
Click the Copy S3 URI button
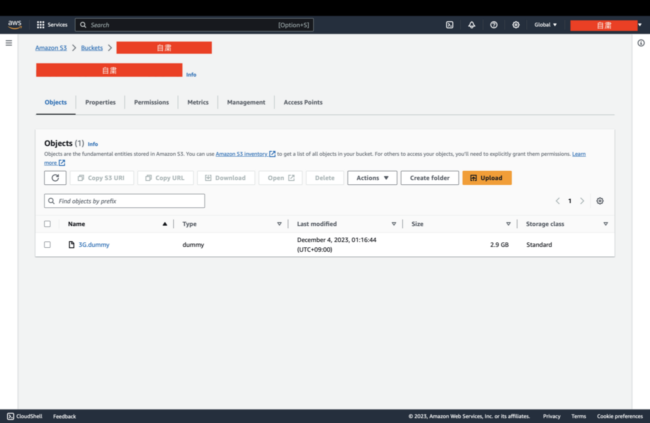point(102,178)
